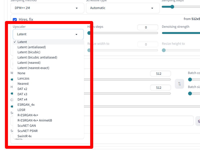Click the first 512 width value input field
Screen dimensions: 200x150
pyautogui.click(x=160, y=73)
